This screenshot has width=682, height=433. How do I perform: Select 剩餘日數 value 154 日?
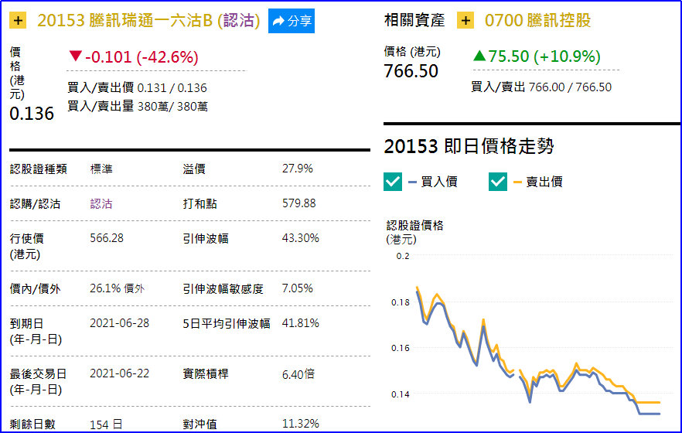tap(106, 424)
